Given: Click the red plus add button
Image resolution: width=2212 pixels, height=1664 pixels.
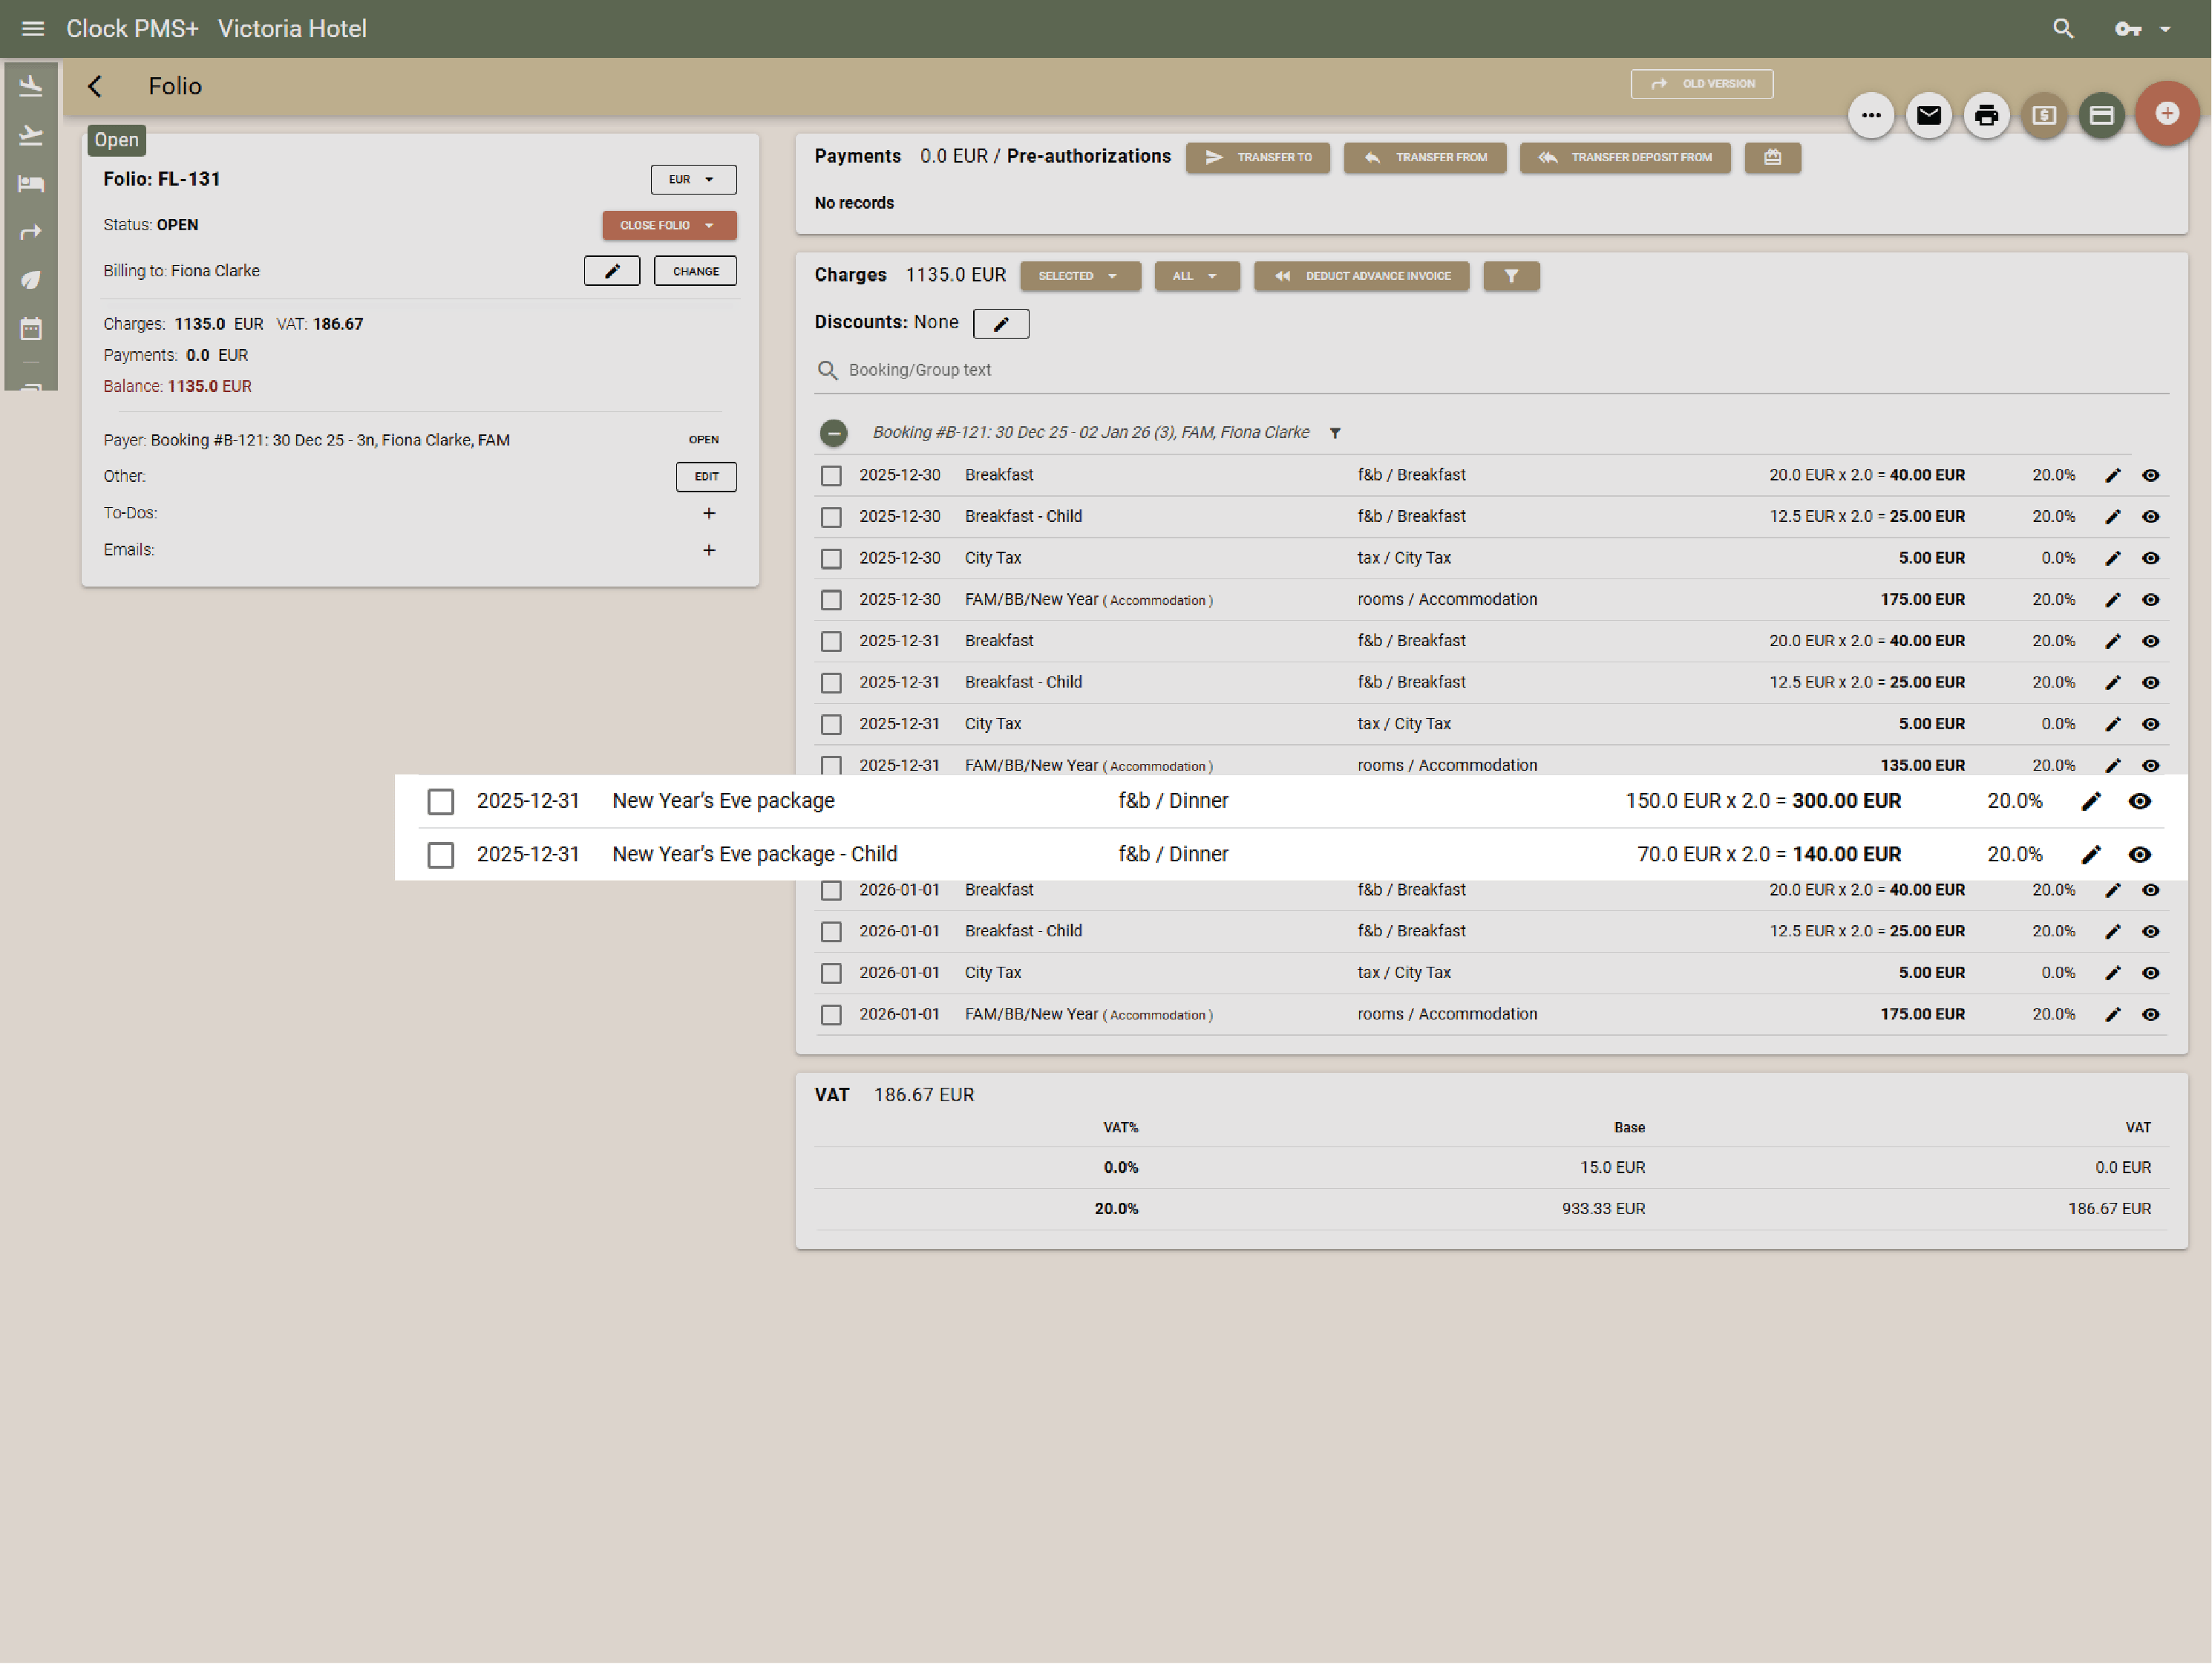Looking at the screenshot, I should click(2165, 113).
